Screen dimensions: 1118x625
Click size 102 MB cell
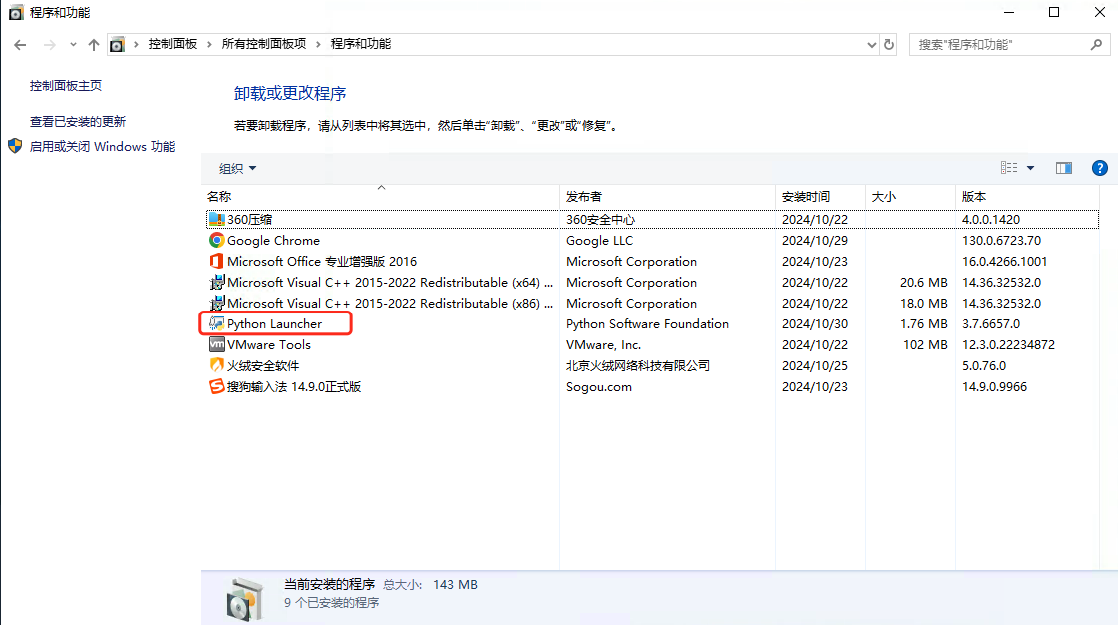click(x=925, y=344)
